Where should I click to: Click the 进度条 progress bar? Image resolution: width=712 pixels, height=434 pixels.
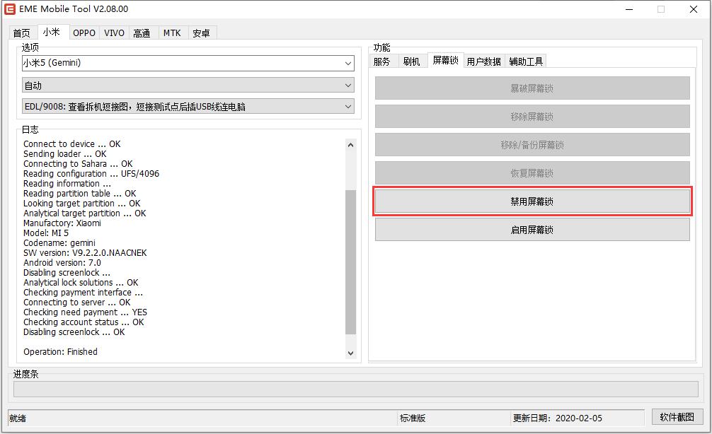point(355,389)
